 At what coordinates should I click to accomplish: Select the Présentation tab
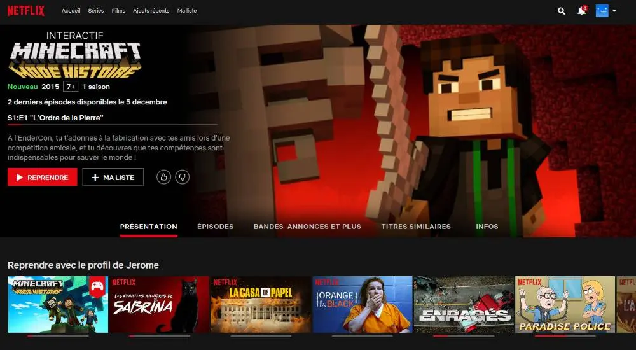tap(148, 227)
